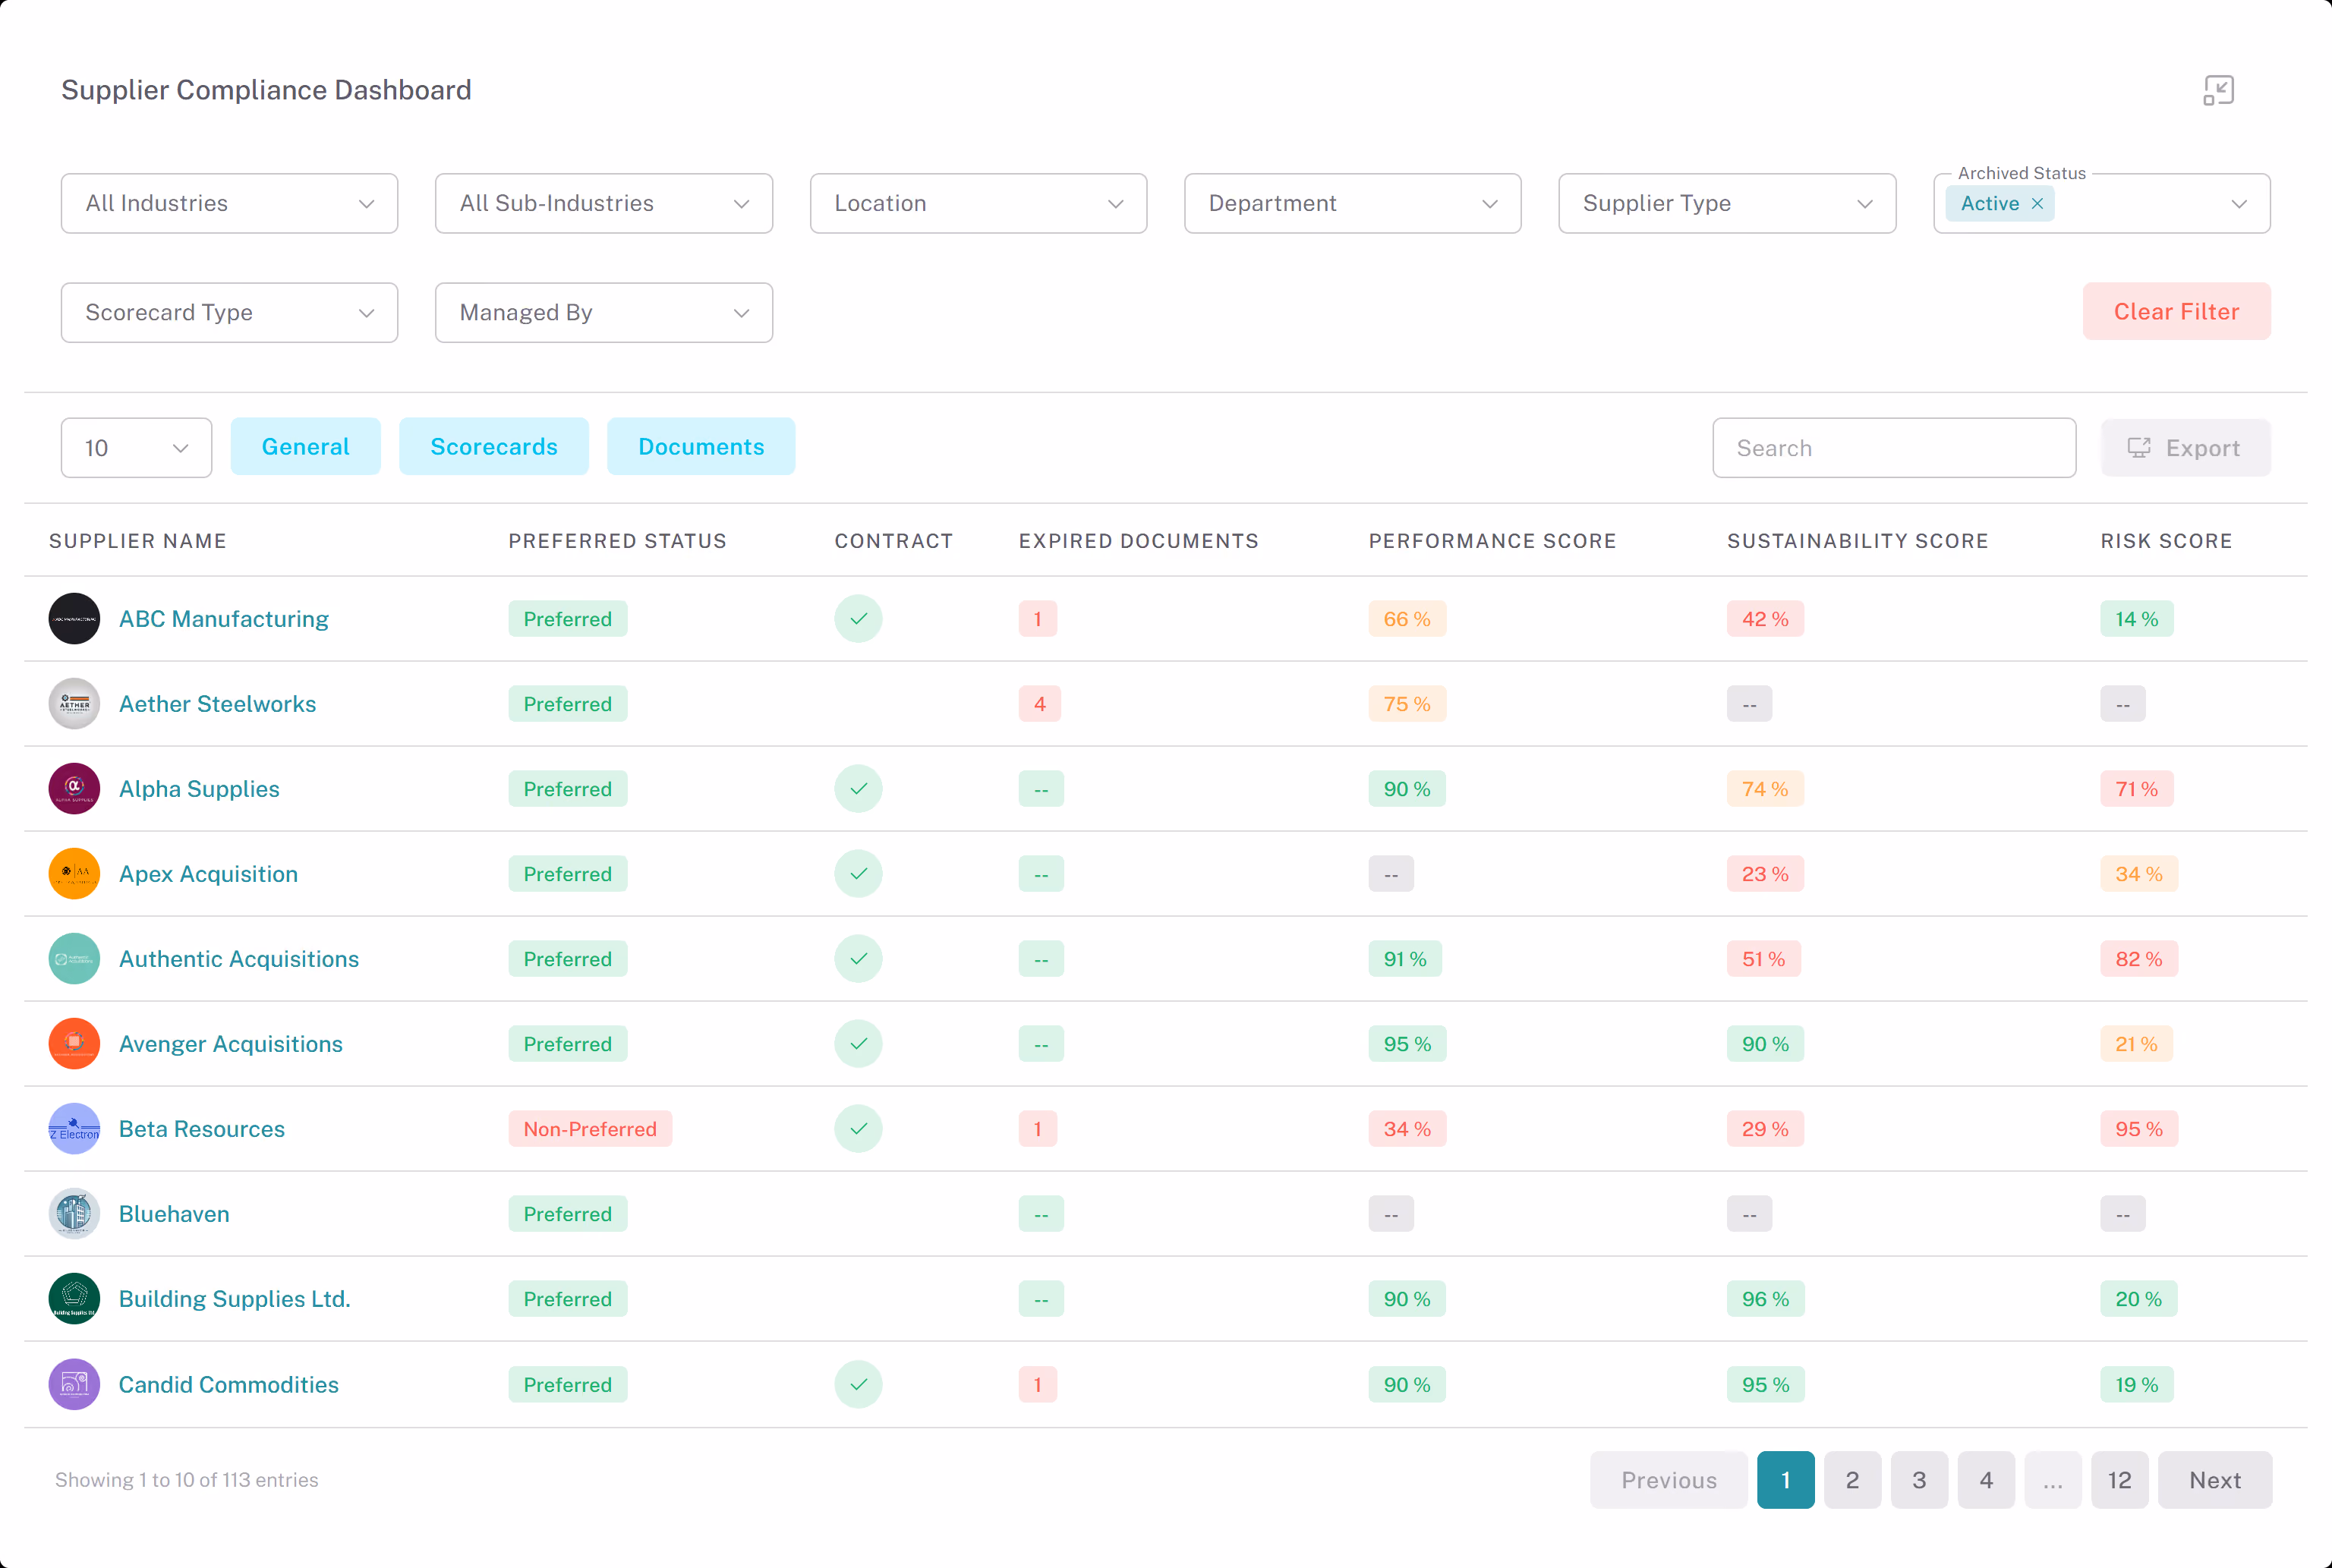Click Avenger Acquisitions contract checkmark icon

pyautogui.click(x=858, y=1044)
